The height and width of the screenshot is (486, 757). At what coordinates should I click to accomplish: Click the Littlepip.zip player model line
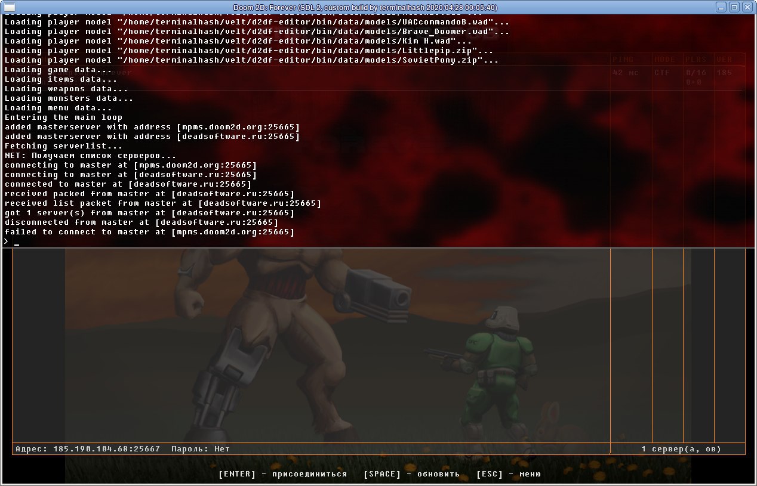(x=249, y=51)
